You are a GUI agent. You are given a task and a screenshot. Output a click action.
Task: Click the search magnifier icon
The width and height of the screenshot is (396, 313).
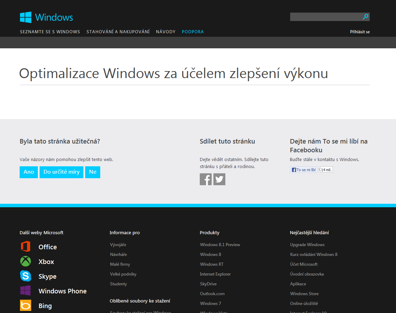[x=365, y=17]
